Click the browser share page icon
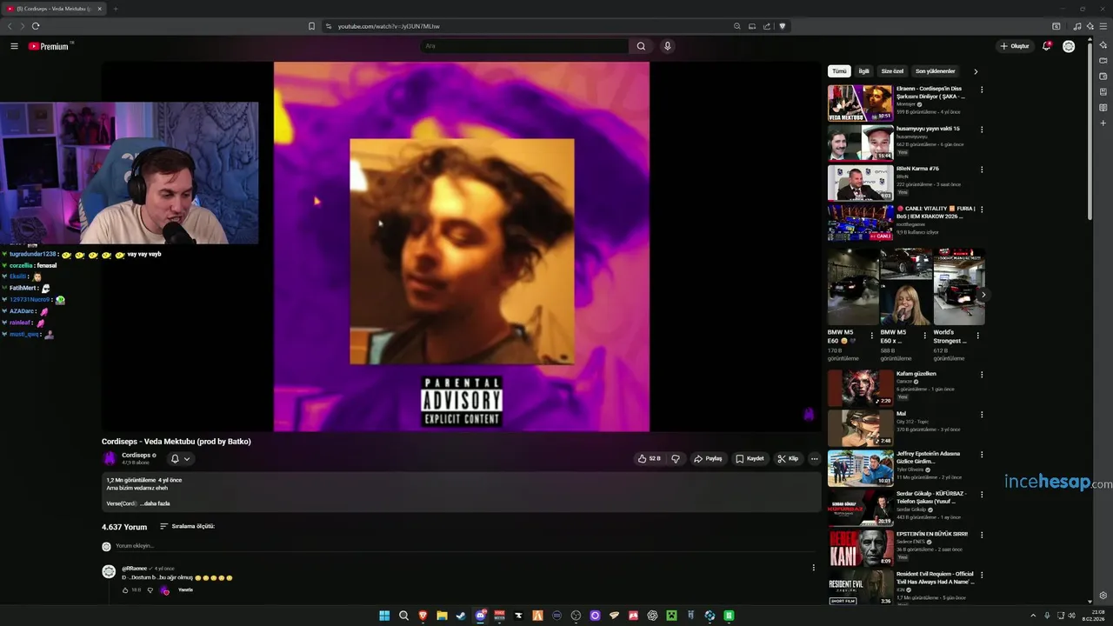This screenshot has height=626, width=1113. coord(767,26)
